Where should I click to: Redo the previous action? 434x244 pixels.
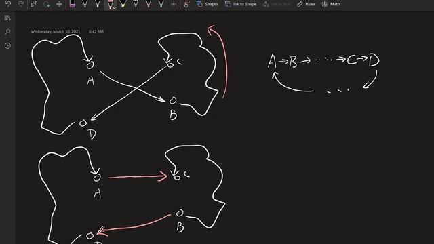pyautogui.click(x=21, y=4)
